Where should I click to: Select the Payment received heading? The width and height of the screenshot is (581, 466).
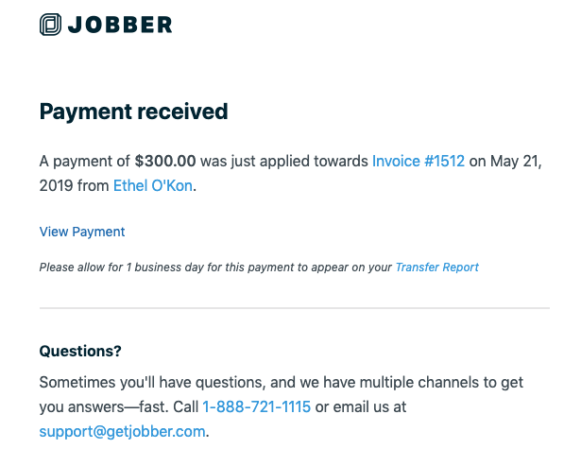click(133, 112)
